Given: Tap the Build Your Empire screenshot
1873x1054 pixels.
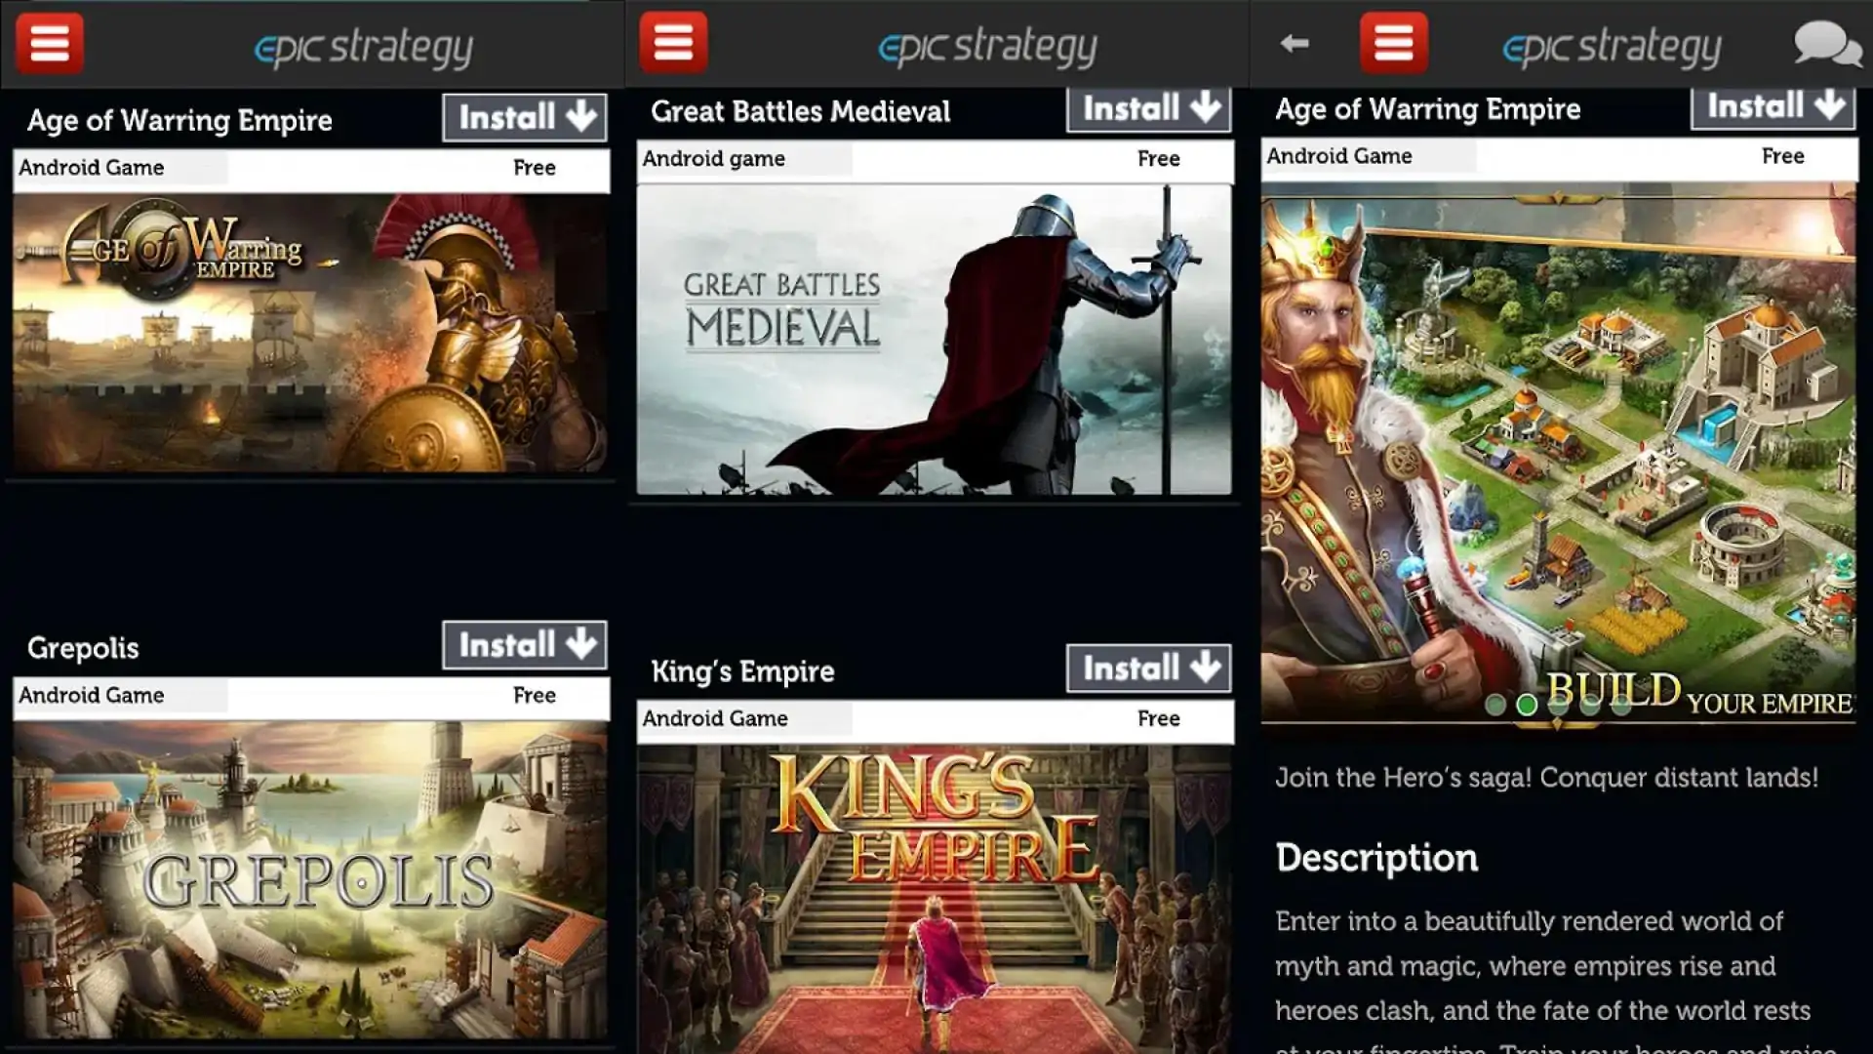Looking at the screenshot, I should 1559,454.
